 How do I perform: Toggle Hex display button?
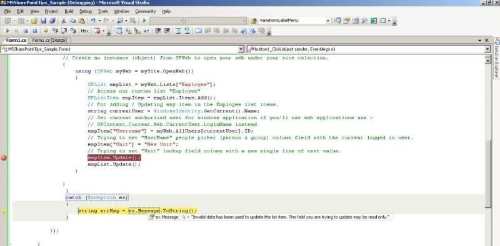point(84,31)
